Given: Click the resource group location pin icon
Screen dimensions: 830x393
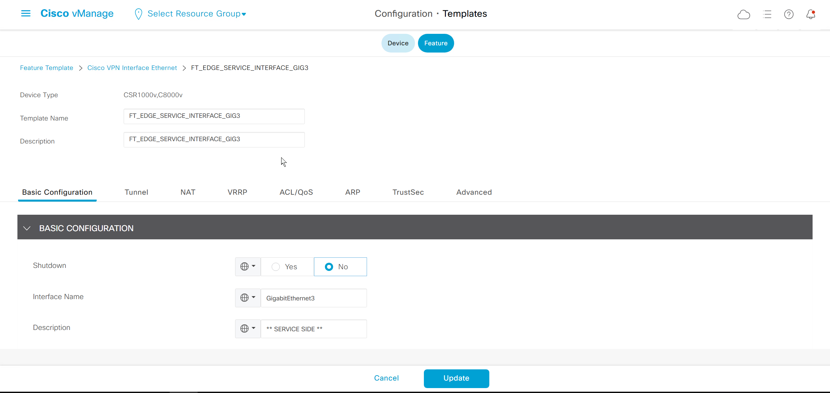Looking at the screenshot, I should 138,14.
